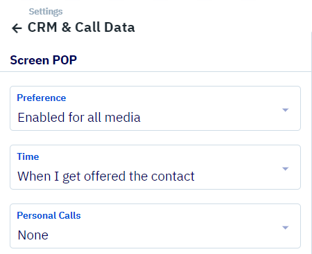Image resolution: width=312 pixels, height=254 pixels.
Task: Click the Time field label
Action: pos(28,156)
